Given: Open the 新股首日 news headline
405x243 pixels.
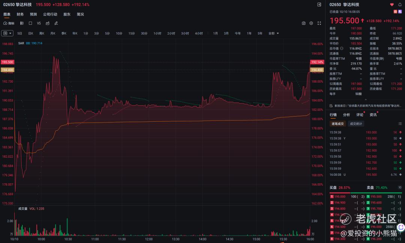Looking at the screenshot, I should (367, 106).
